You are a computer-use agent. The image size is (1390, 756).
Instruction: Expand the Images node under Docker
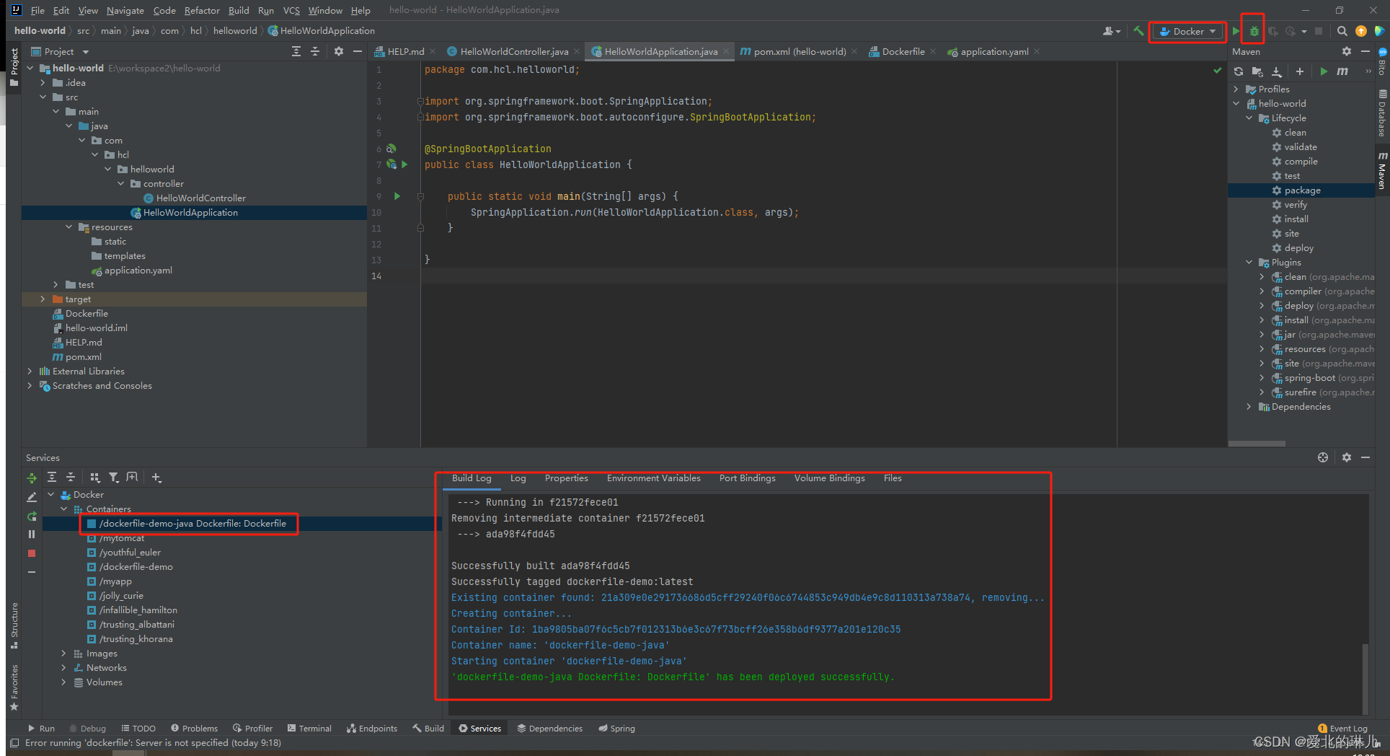[63, 654]
